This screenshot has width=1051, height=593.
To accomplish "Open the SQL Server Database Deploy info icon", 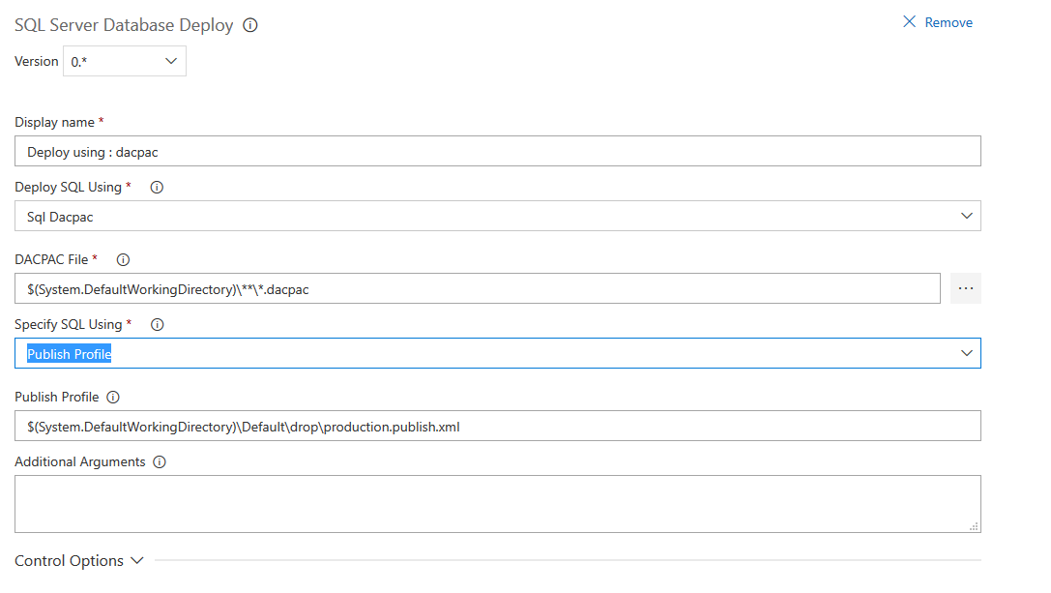I will (249, 24).
